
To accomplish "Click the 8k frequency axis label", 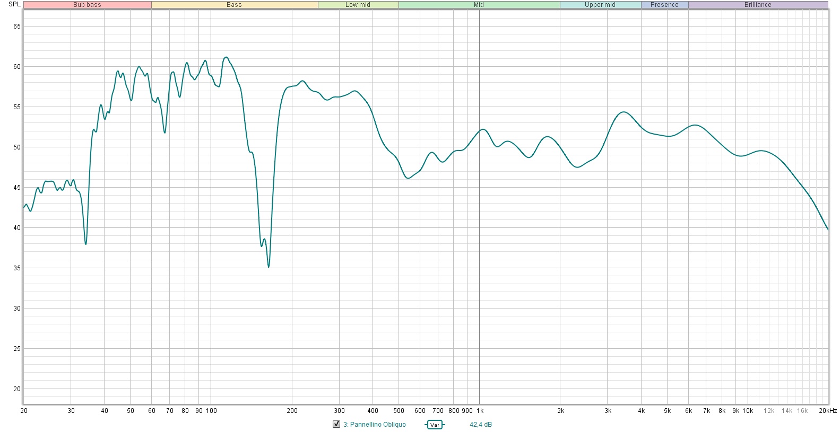I will [x=722, y=411].
